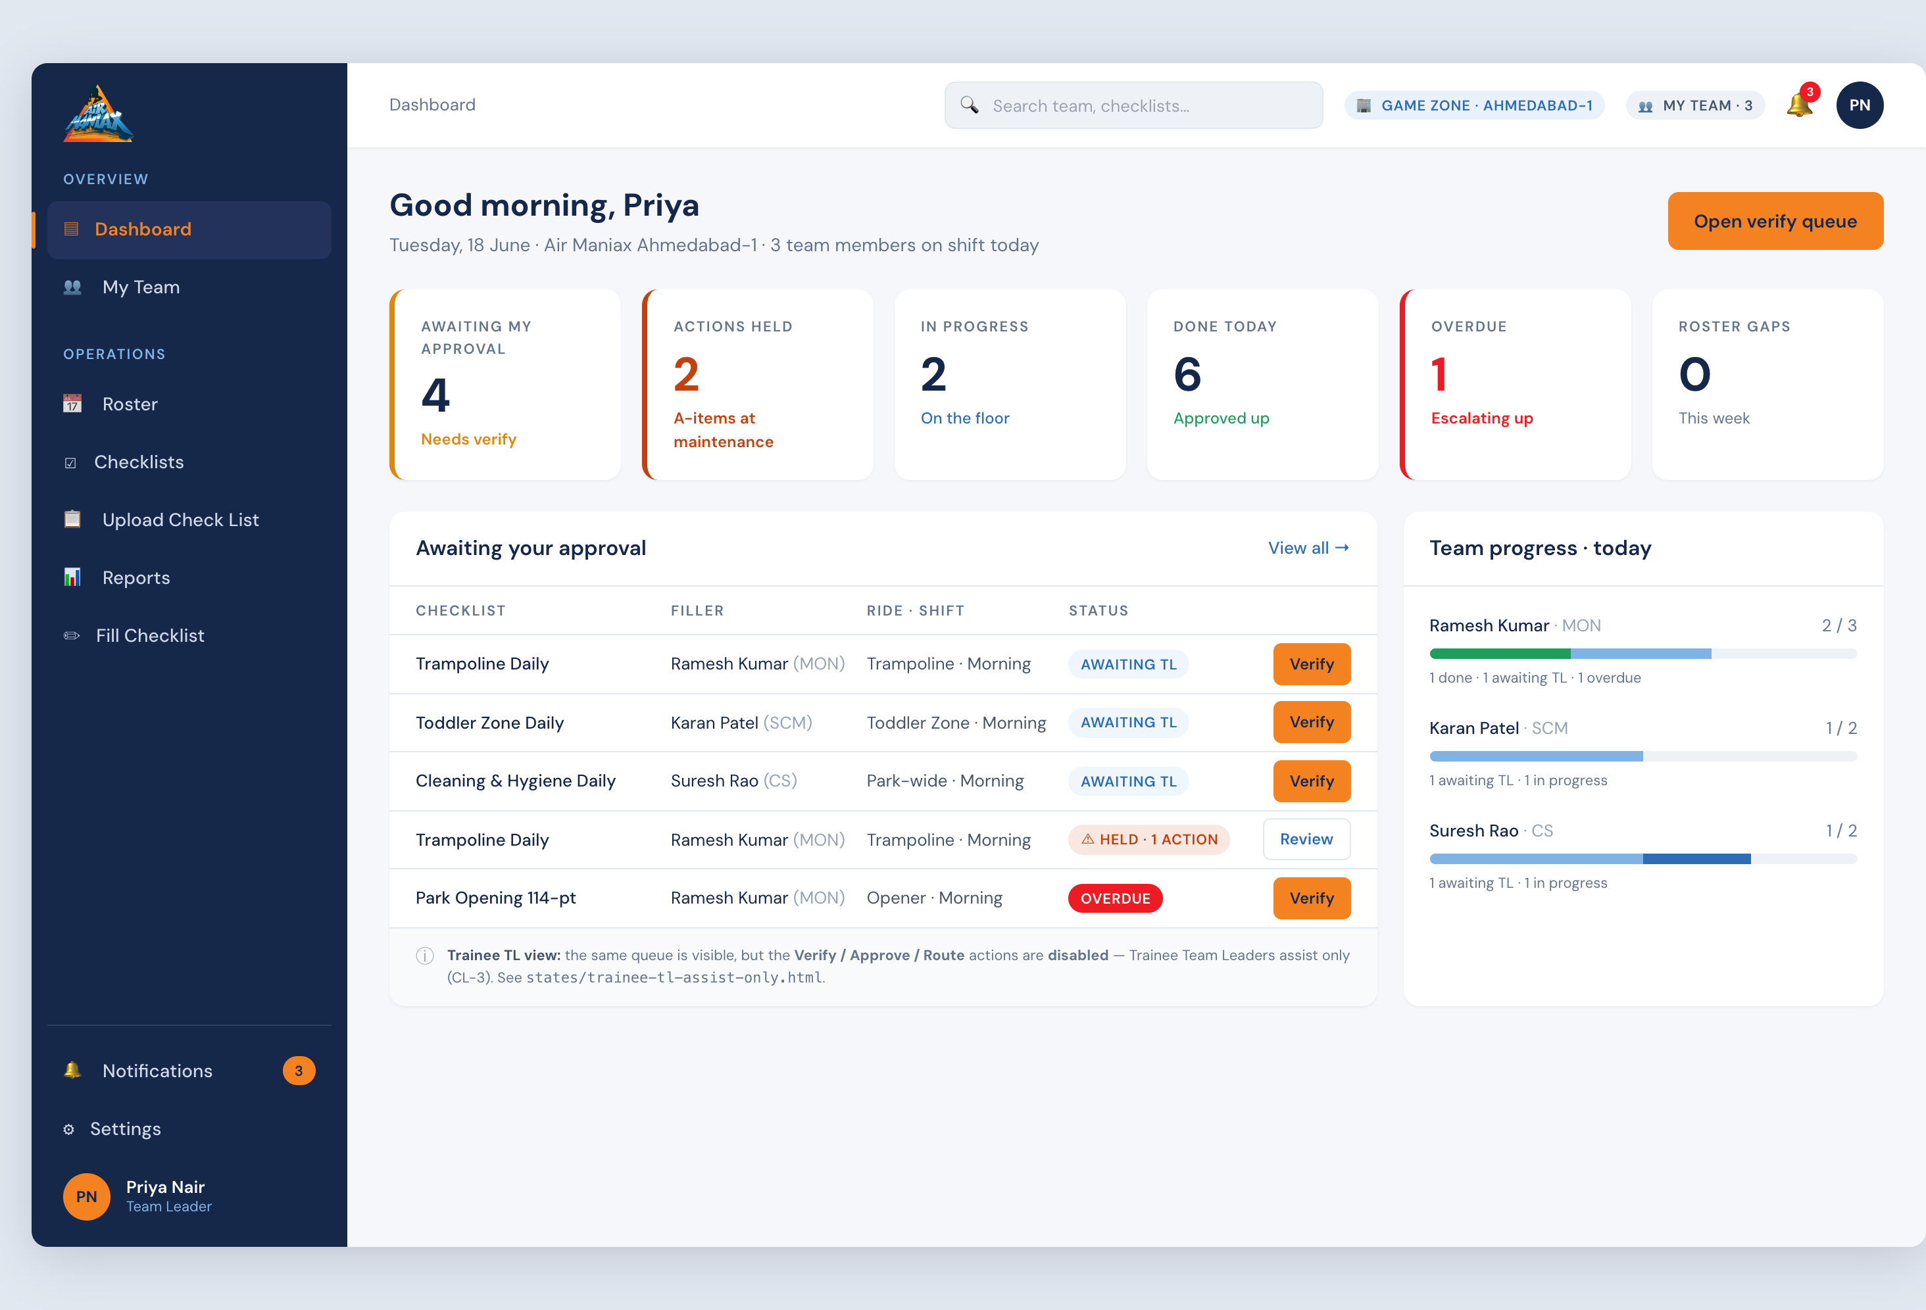The width and height of the screenshot is (1926, 1310).
Task: Click the Notifications bell icon in sidebar
Action: pos(73,1071)
